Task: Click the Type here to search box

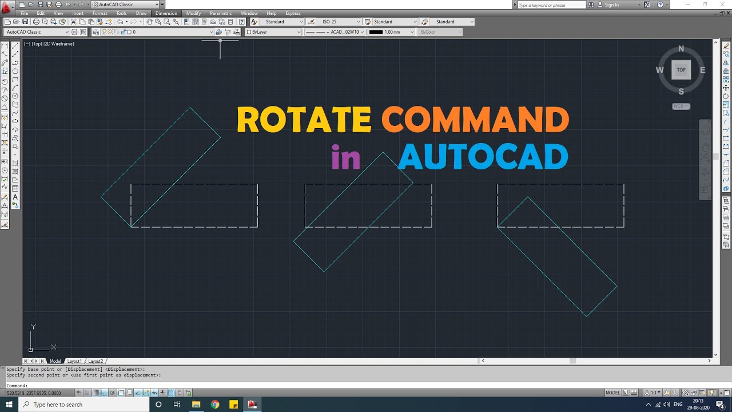Action: (83, 405)
